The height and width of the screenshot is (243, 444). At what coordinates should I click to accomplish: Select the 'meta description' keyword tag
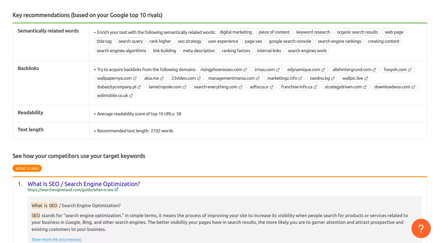[x=199, y=51]
